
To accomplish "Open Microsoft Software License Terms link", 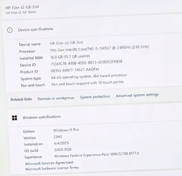I will click(52, 168).
